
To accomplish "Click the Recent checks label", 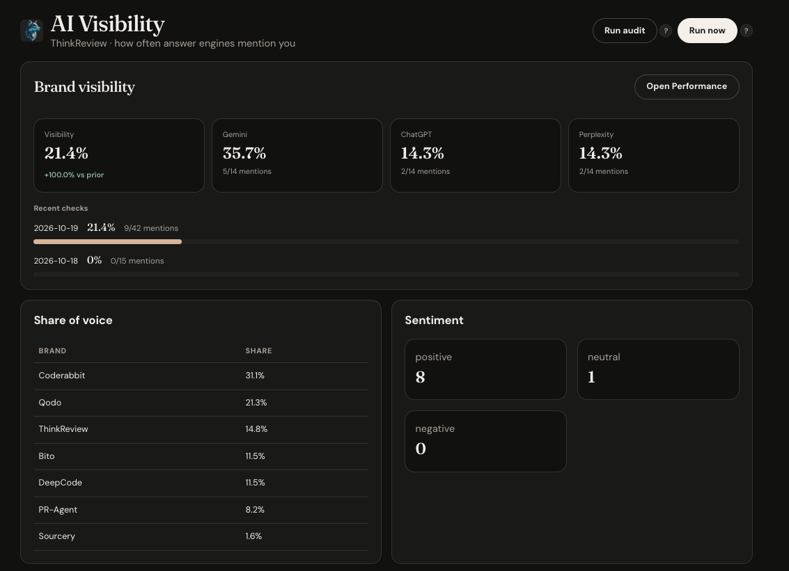I will [x=61, y=208].
